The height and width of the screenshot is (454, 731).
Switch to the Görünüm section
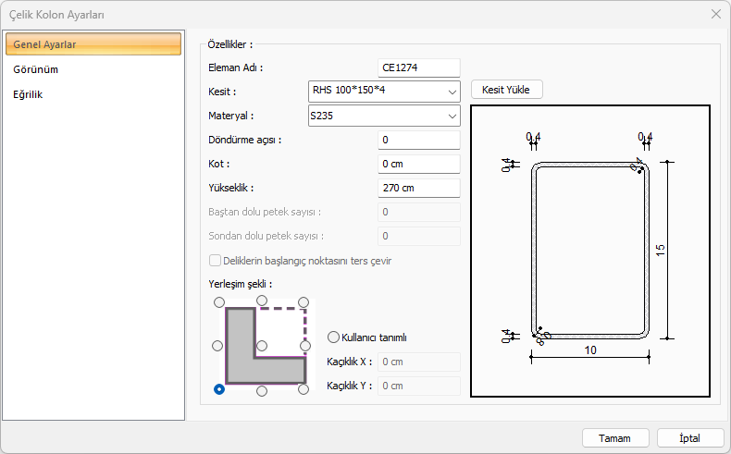[37, 69]
